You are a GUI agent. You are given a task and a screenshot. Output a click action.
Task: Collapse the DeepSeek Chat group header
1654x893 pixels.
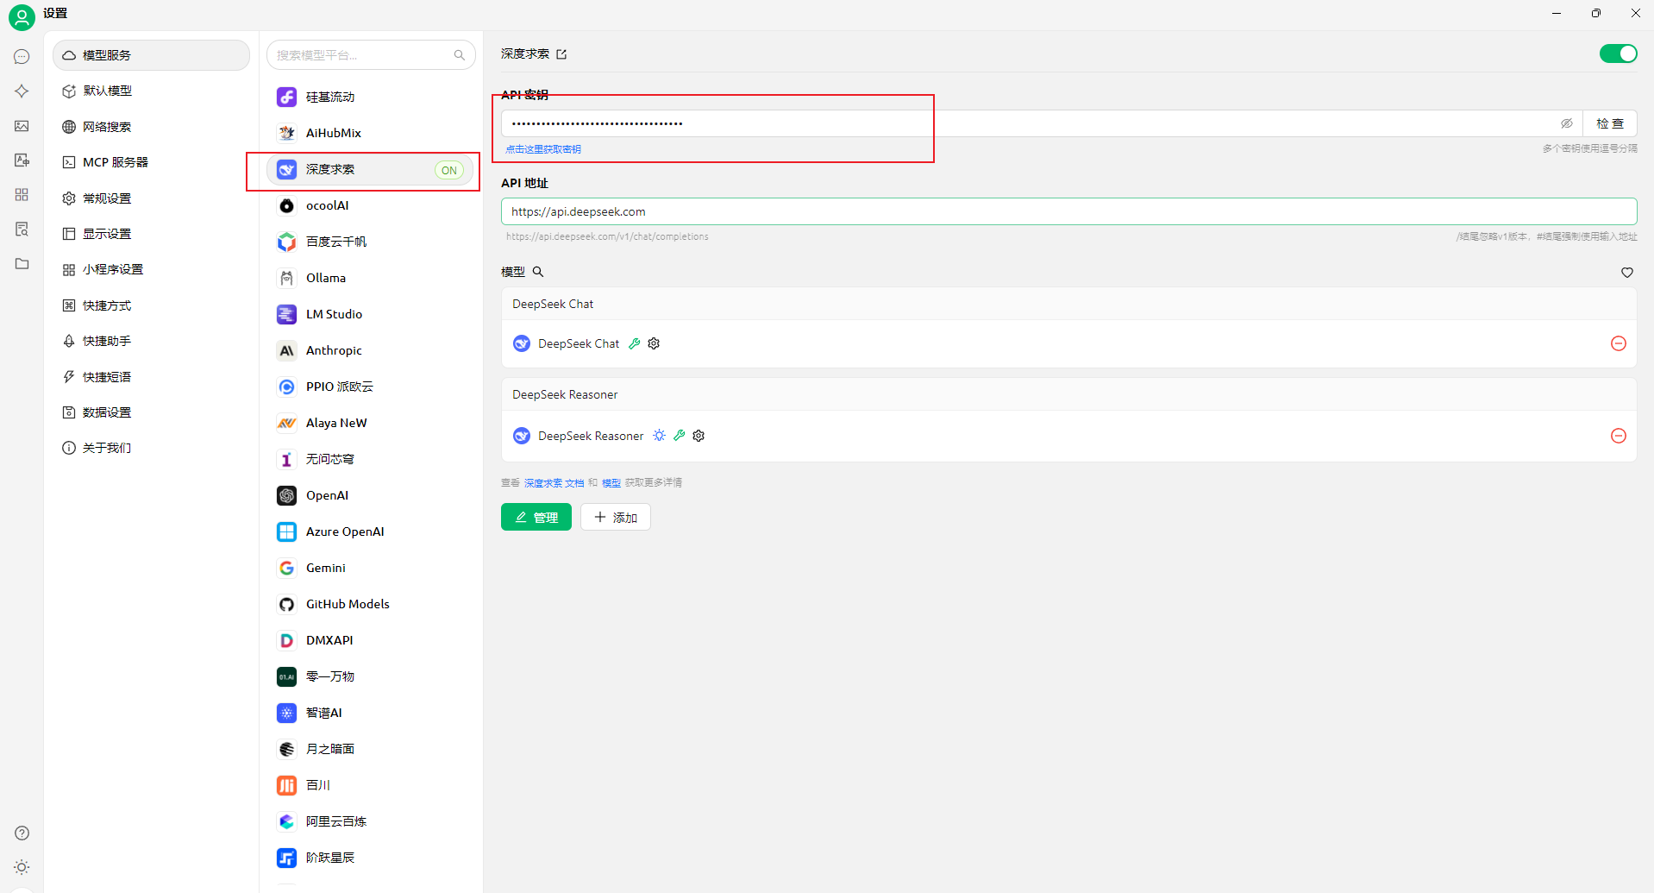click(1068, 304)
